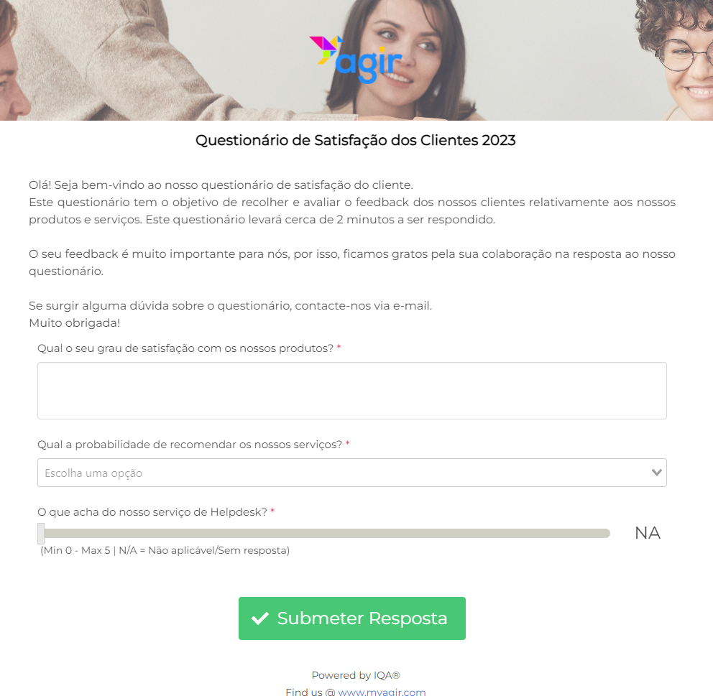The width and height of the screenshot is (713, 696).
Task: Click the agir logo in the banner
Action: tap(356, 60)
